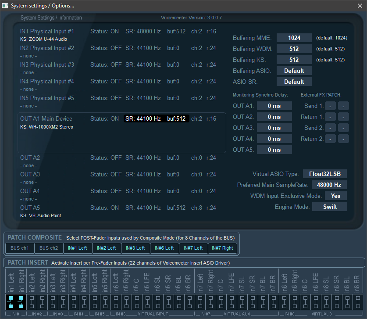Click the IN#7 Right composite patch button
The width and height of the screenshot is (367, 319).
point(222,248)
